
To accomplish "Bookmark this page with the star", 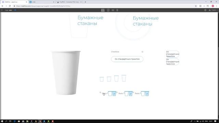I will (196, 6).
